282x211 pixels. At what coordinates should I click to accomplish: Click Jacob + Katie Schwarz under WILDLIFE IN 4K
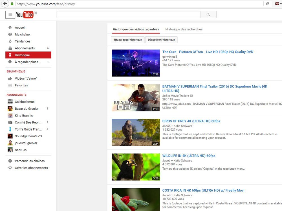tap(177, 161)
